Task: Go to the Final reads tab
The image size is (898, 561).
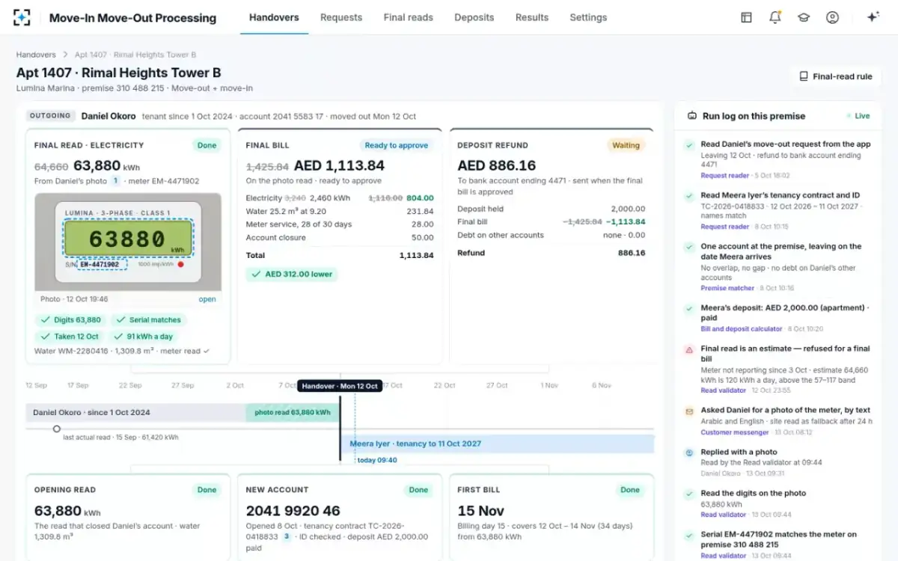Action: 409,17
